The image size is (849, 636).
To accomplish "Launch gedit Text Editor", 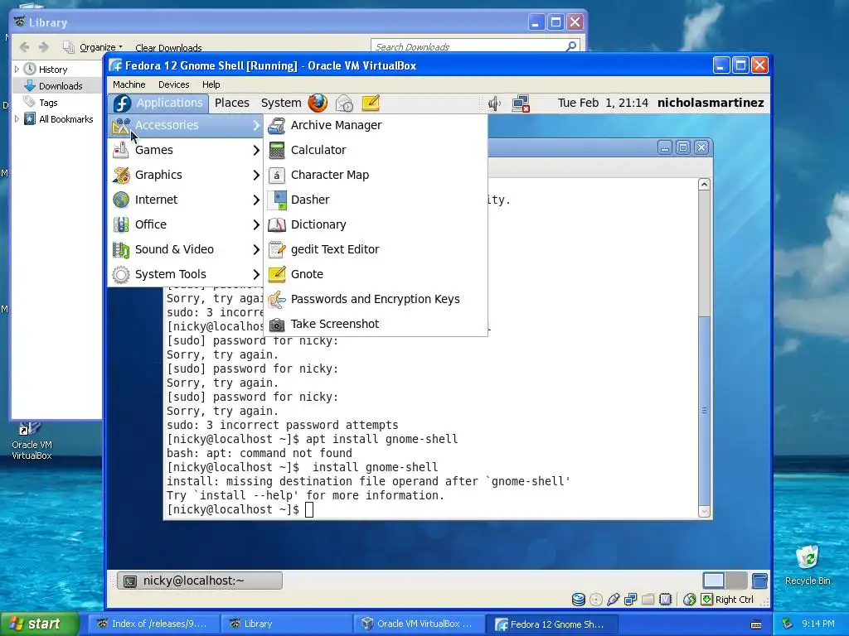I will point(376,249).
